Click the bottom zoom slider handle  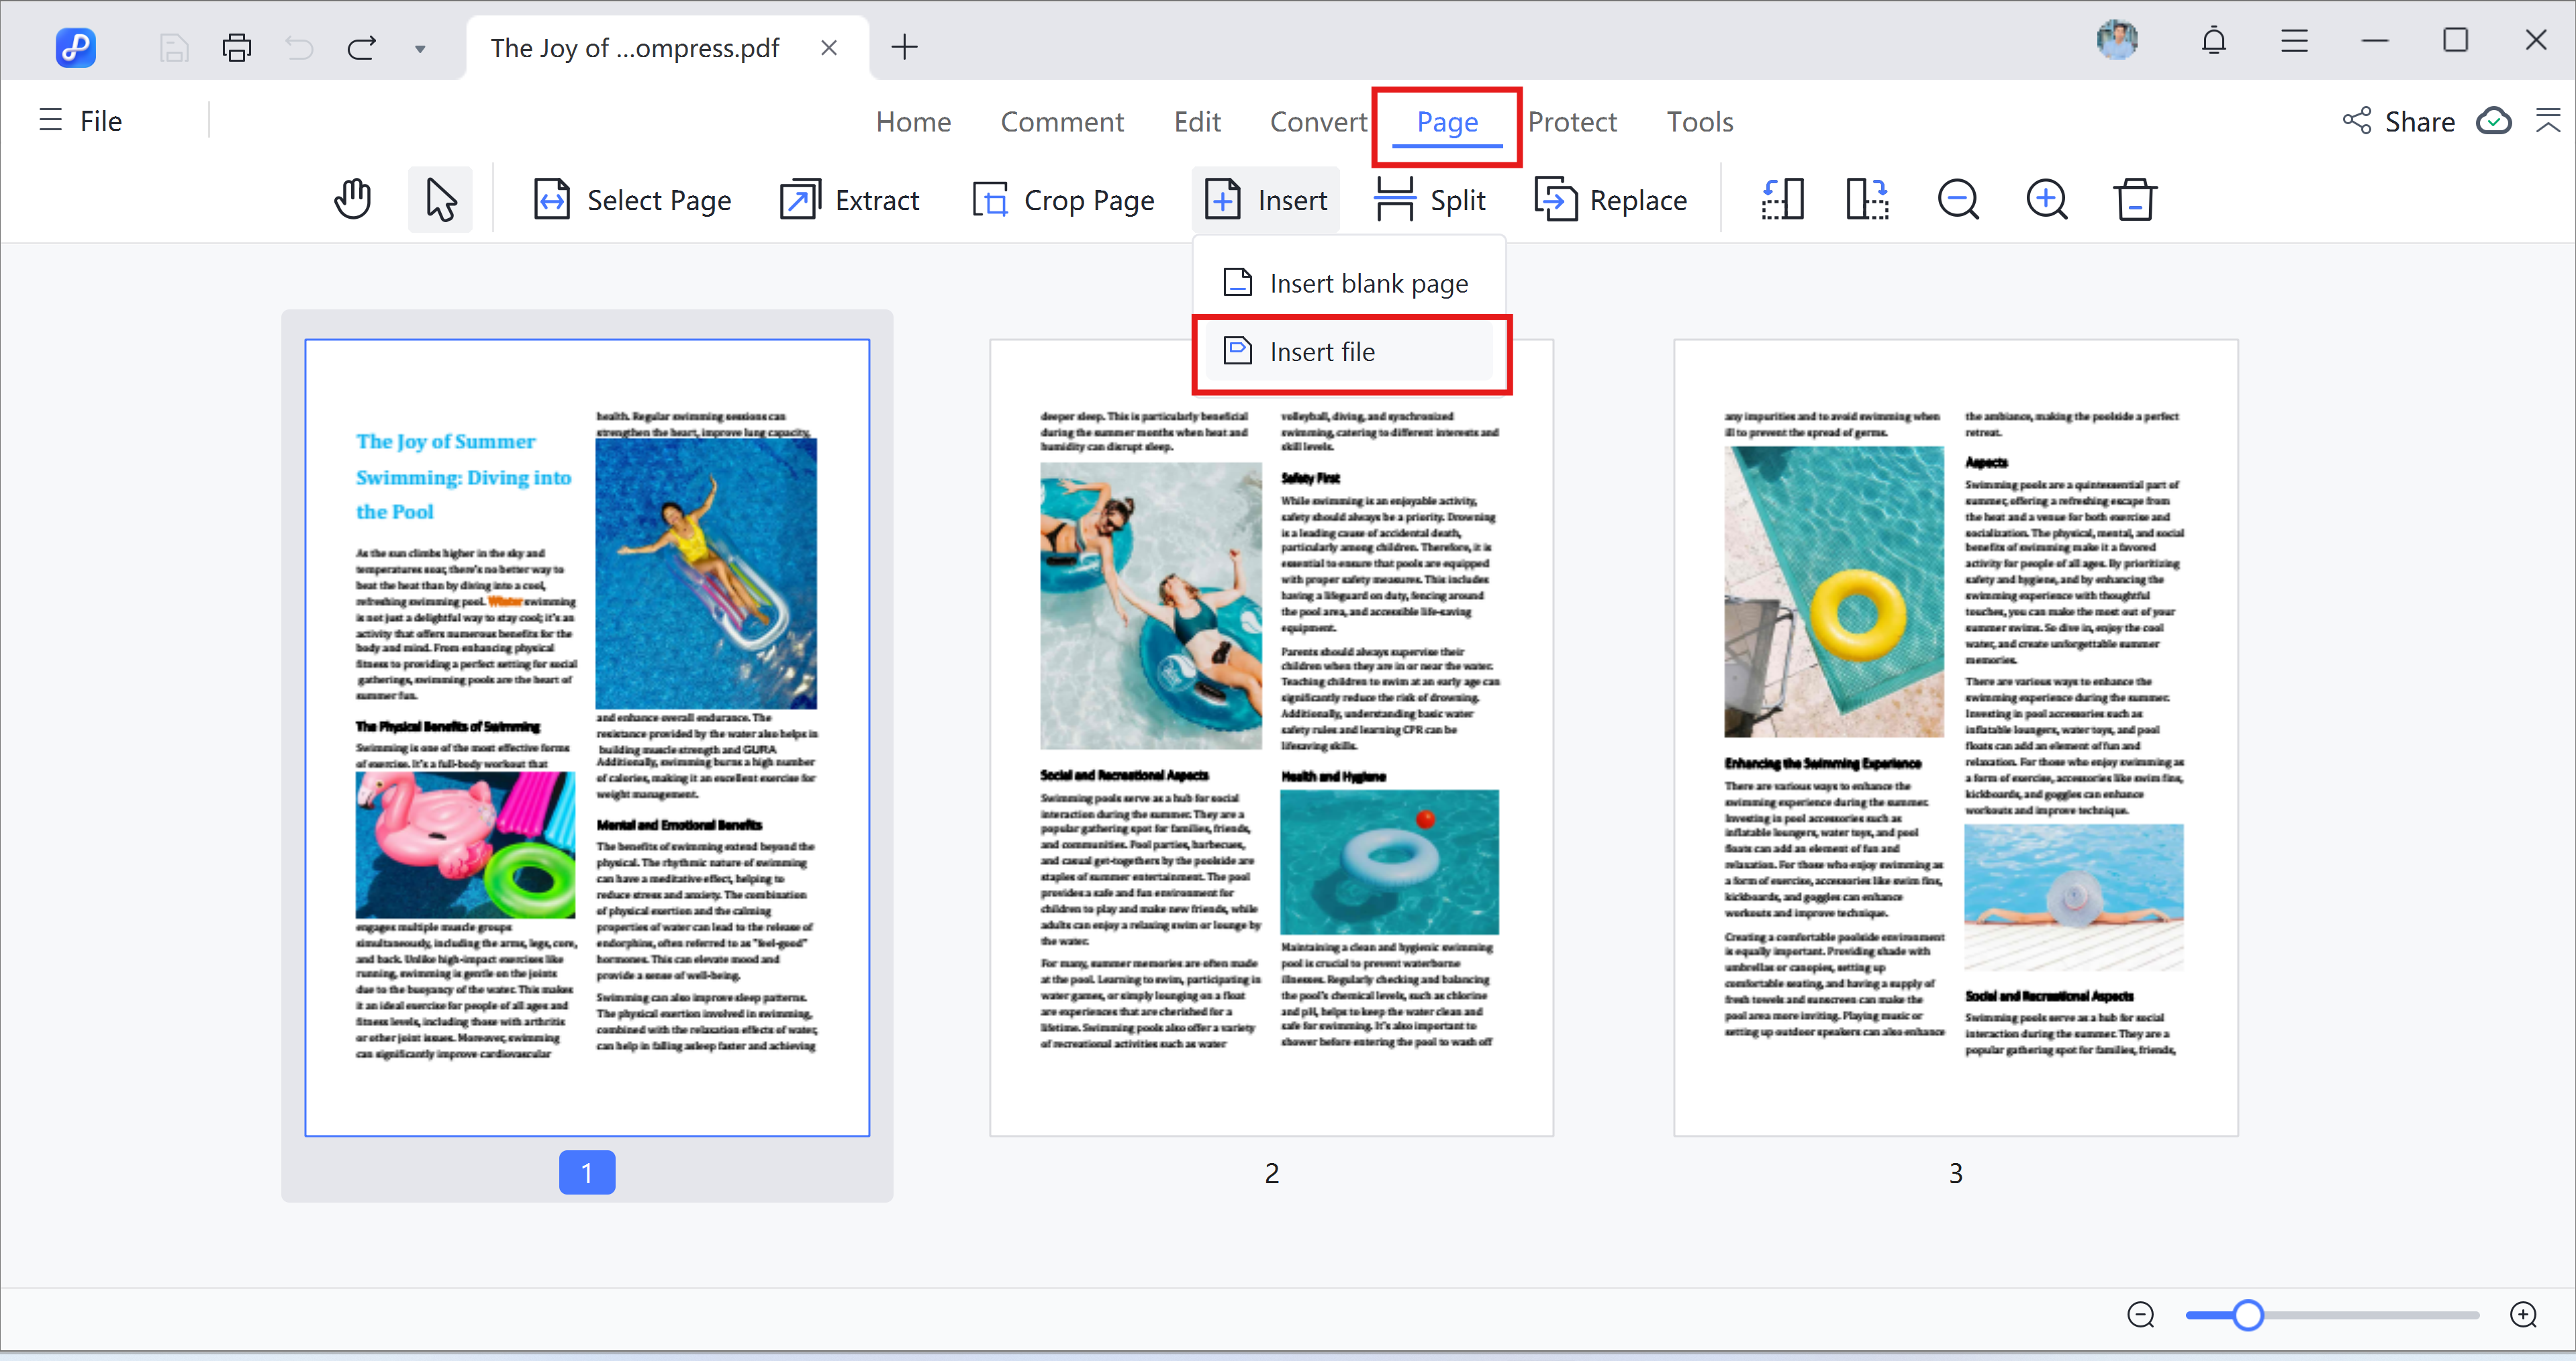tap(2248, 1315)
